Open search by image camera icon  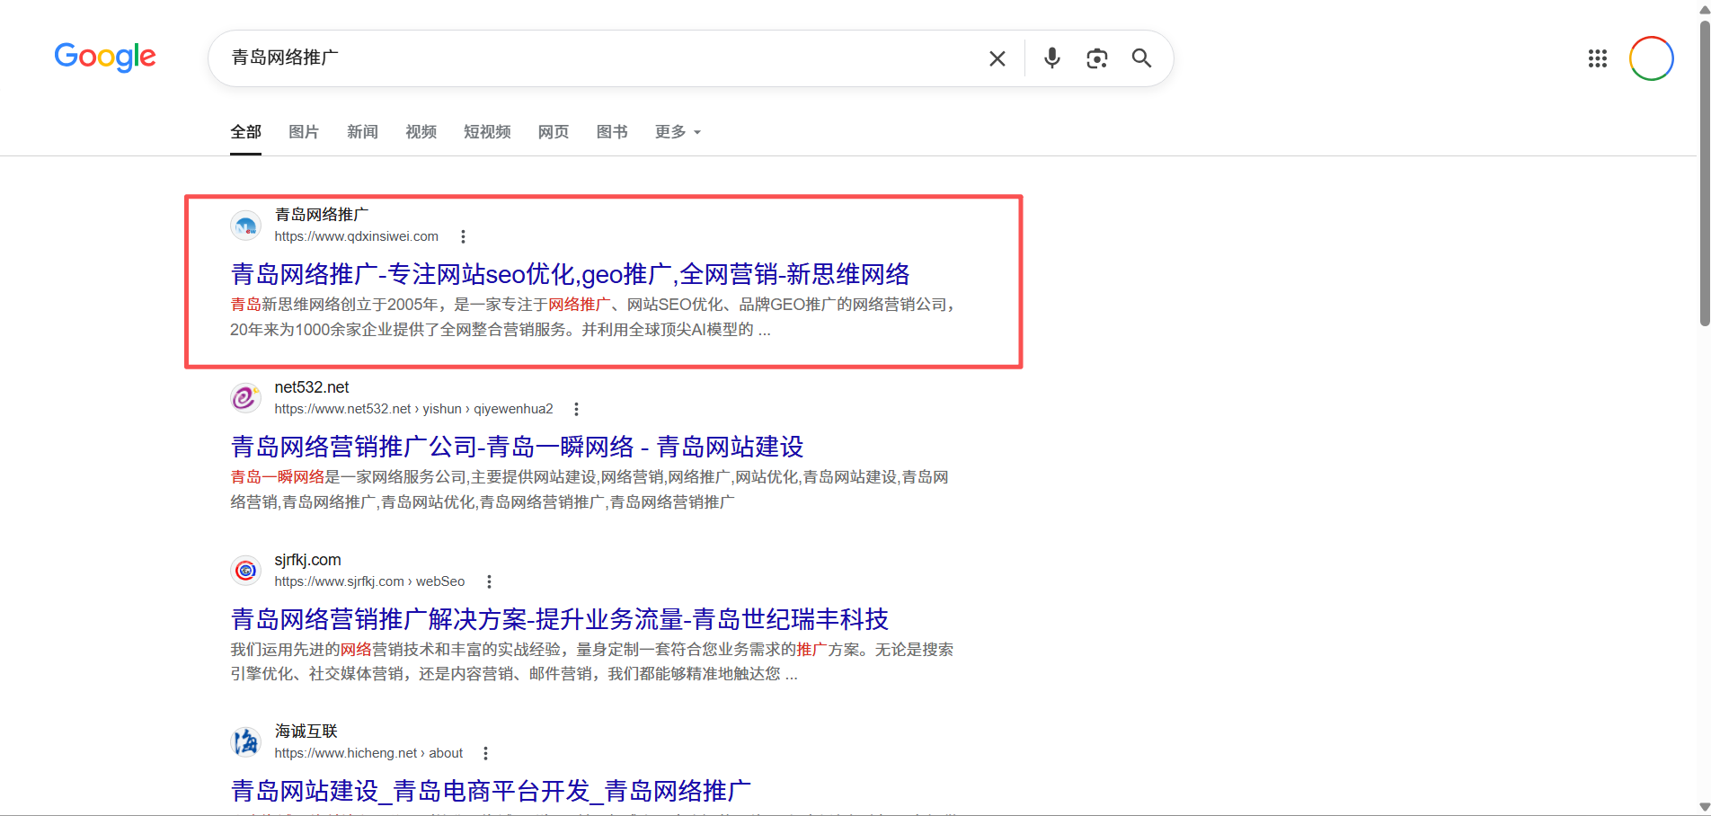click(x=1097, y=58)
